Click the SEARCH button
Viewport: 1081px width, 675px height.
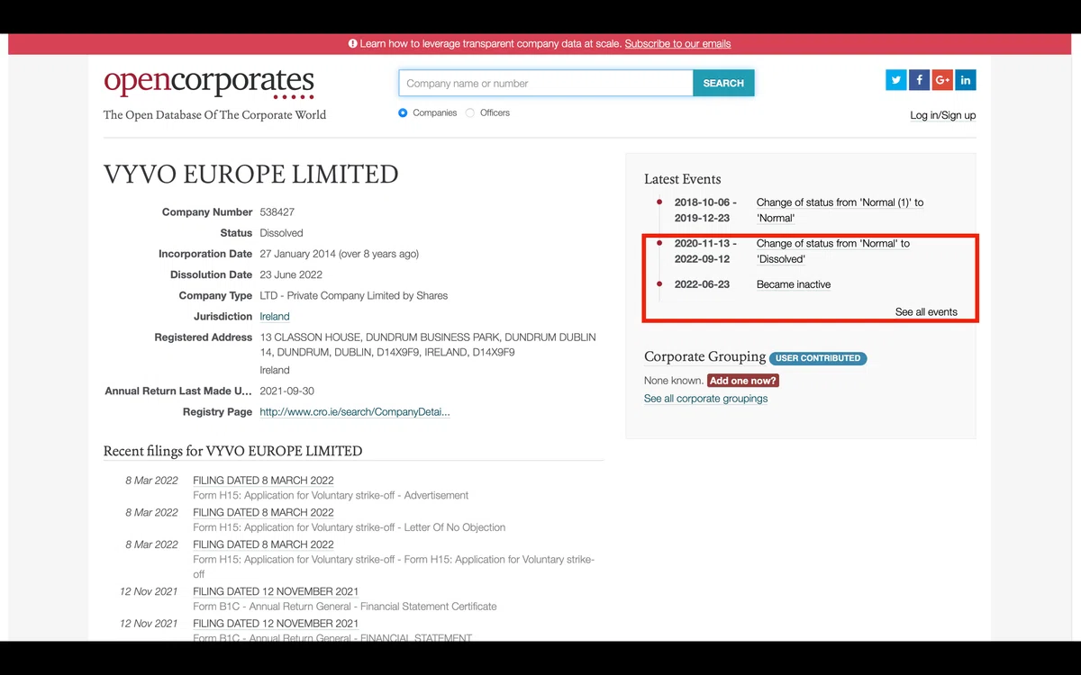pos(723,83)
